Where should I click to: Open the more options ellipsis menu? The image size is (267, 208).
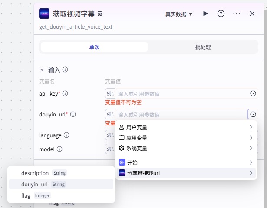(x=237, y=13)
